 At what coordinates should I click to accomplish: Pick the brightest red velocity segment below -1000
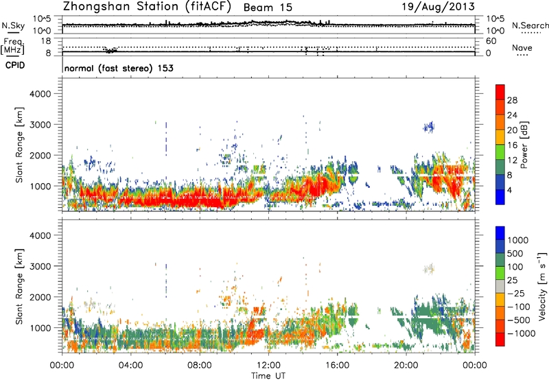pos(500,340)
